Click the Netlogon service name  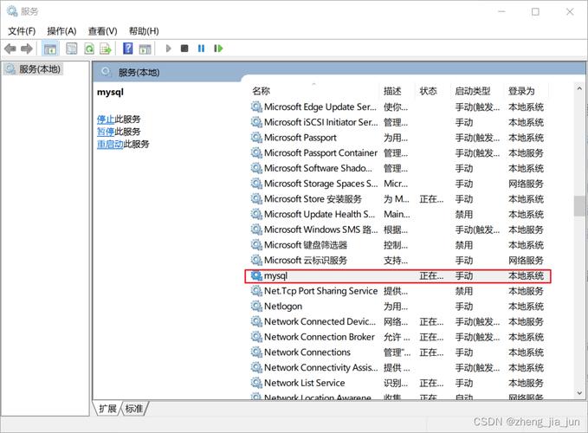pyautogui.click(x=283, y=307)
